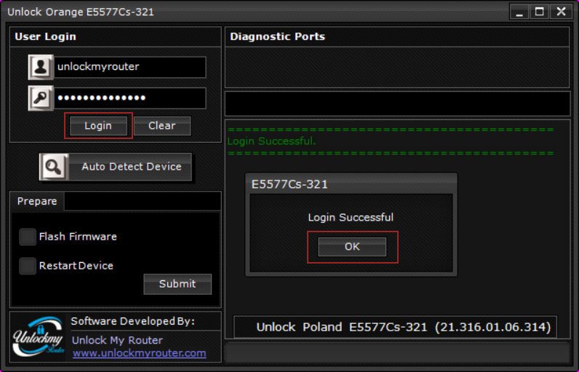Close the Unlock Orange E5577Cs-321 window

[x=561, y=12]
